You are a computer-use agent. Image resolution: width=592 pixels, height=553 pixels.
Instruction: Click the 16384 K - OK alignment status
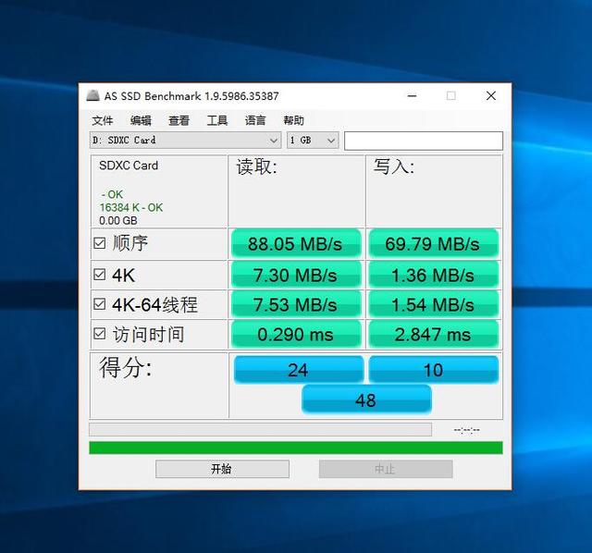pyautogui.click(x=131, y=208)
